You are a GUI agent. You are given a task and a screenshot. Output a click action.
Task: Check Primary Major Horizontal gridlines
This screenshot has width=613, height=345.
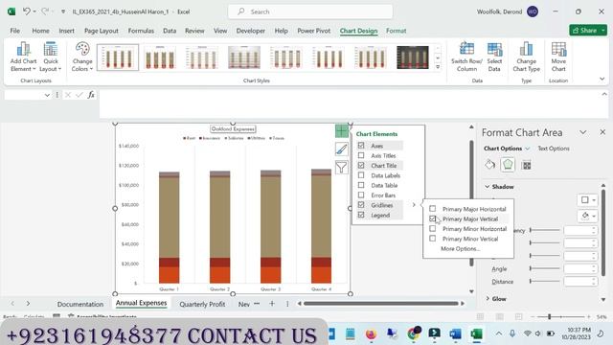click(x=432, y=209)
